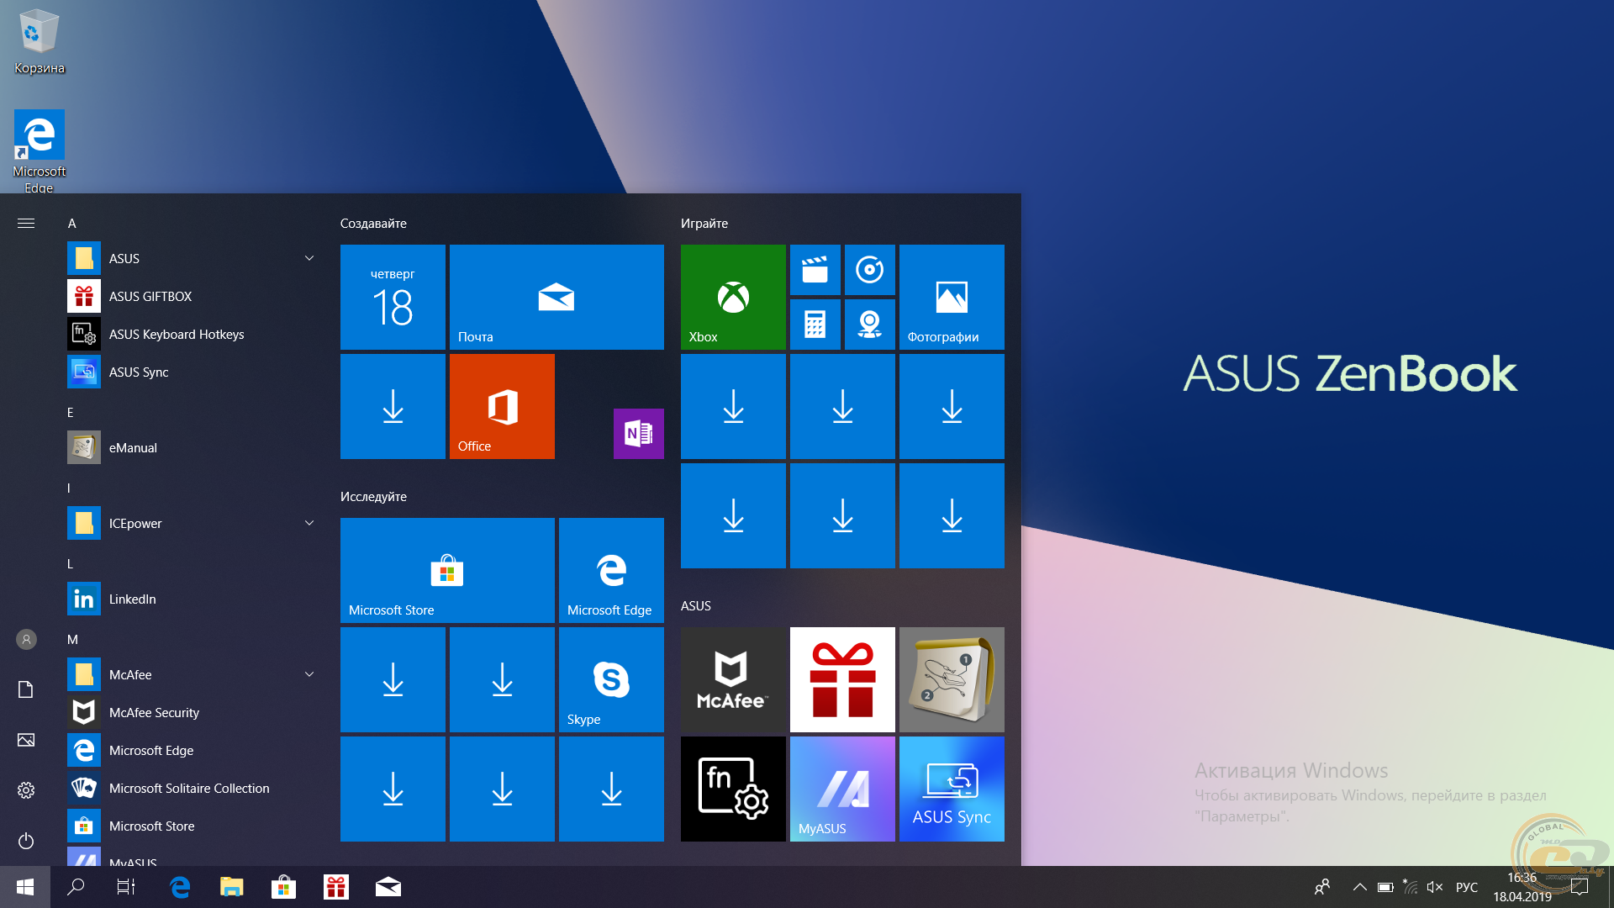Click the letter A section header
This screenshot has height=908, width=1614.
(x=71, y=223)
